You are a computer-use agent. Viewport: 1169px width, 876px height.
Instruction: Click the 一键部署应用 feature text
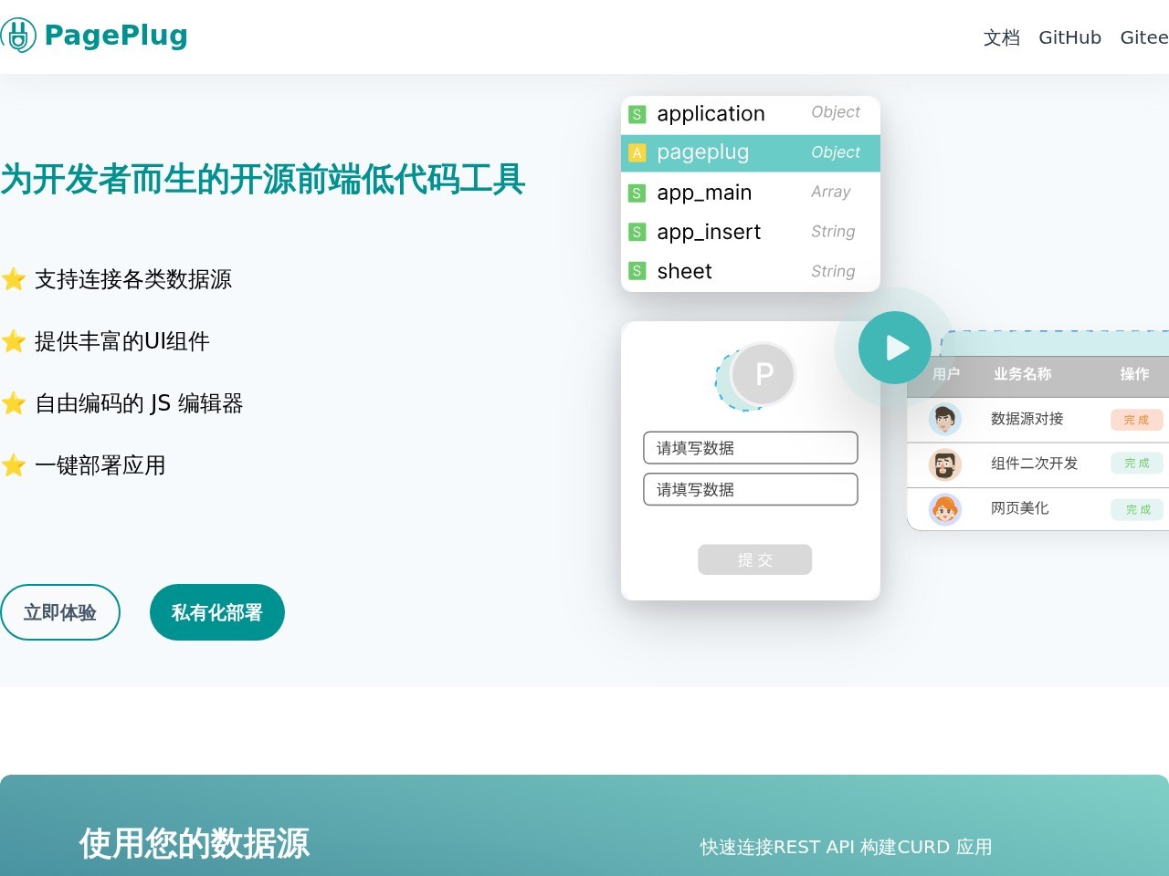[100, 465]
